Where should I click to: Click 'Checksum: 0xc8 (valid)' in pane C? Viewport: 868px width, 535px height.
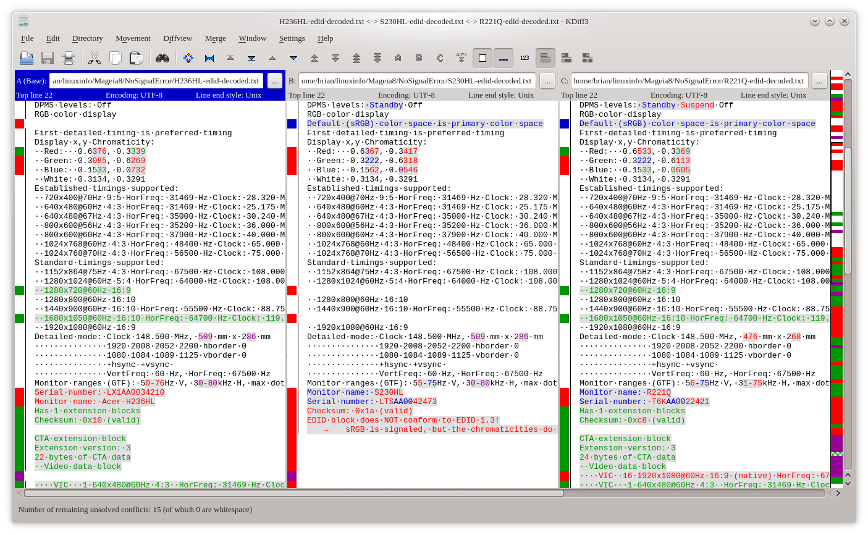coord(632,420)
